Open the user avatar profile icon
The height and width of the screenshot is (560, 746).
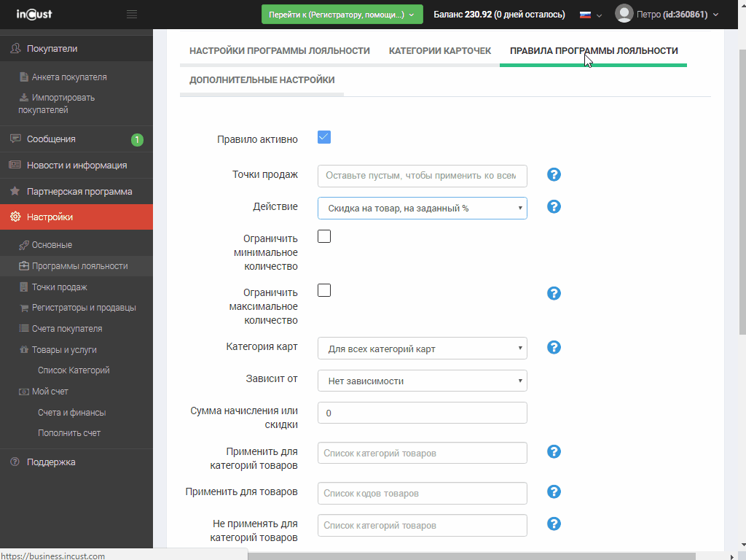coord(624,14)
